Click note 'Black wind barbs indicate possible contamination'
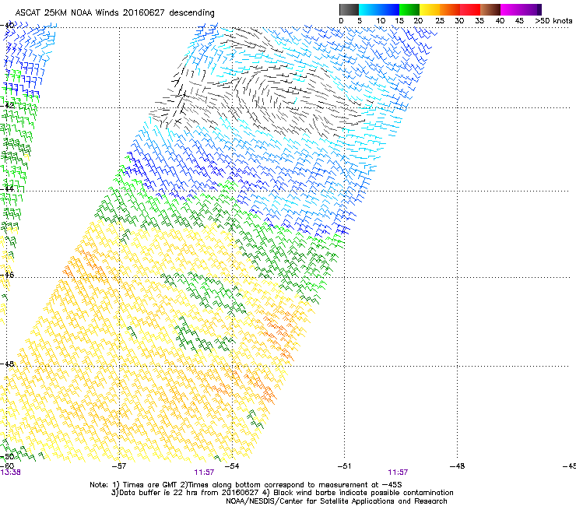576x506 pixels. [x=364, y=493]
